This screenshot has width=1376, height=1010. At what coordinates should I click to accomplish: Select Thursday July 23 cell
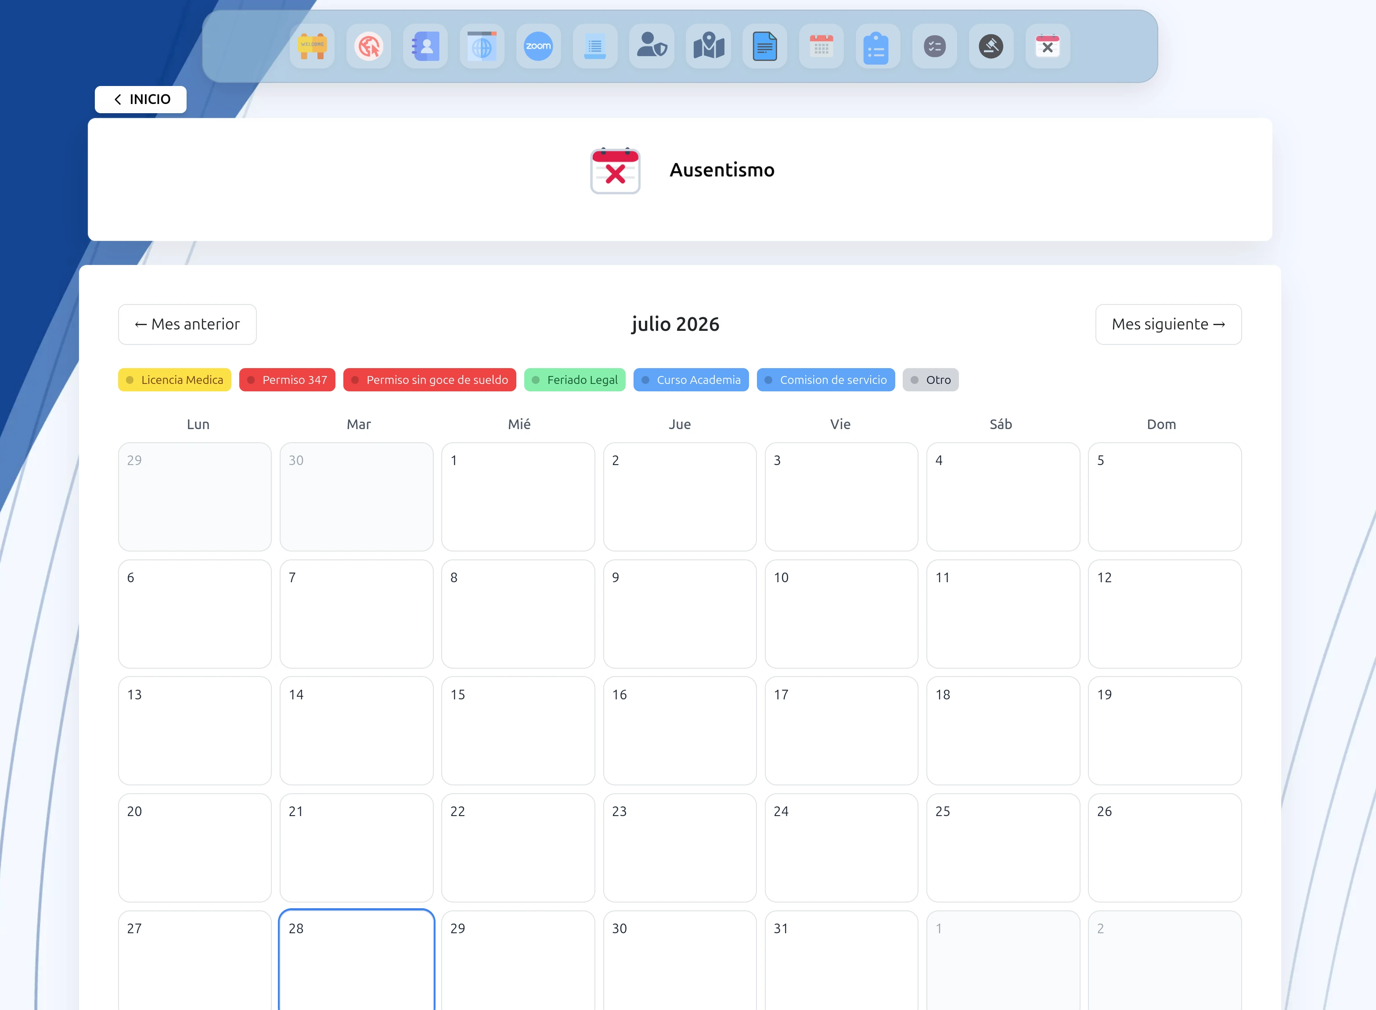680,848
